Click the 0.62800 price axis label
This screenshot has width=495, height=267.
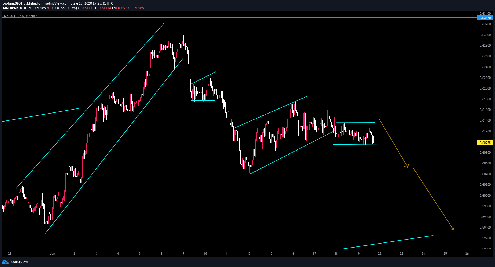485,46
